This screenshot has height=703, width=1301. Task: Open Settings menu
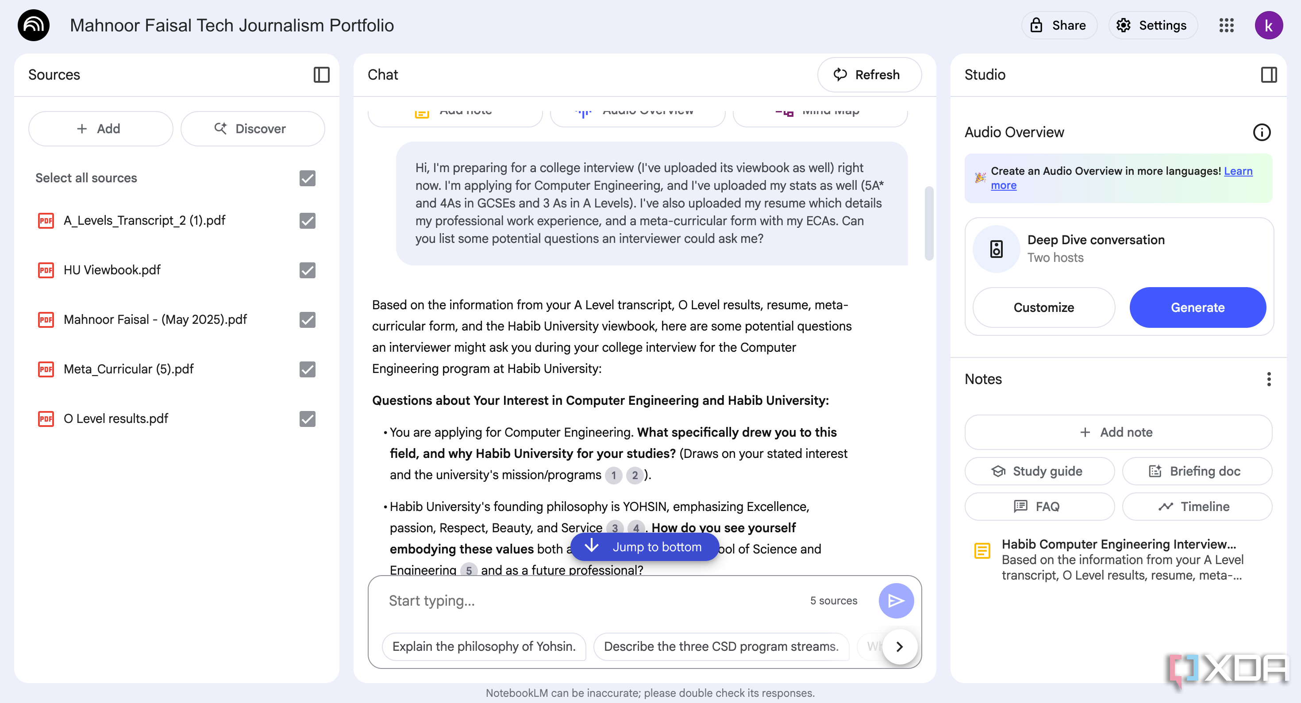(1152, 25)
